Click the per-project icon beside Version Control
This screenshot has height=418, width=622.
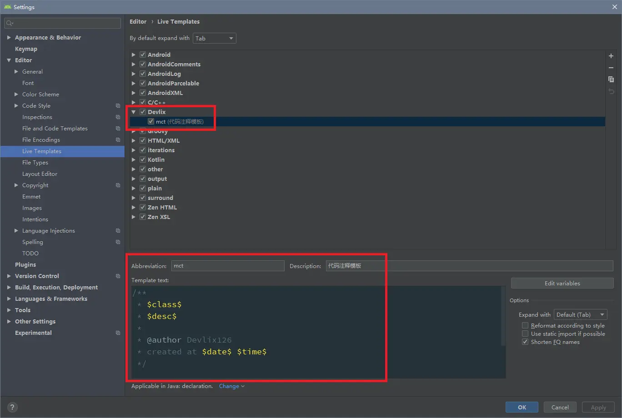(x=118, y=276)
